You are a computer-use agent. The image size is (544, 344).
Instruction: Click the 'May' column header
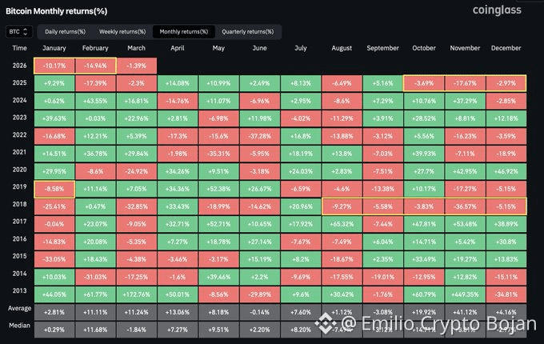pos(218,48)
